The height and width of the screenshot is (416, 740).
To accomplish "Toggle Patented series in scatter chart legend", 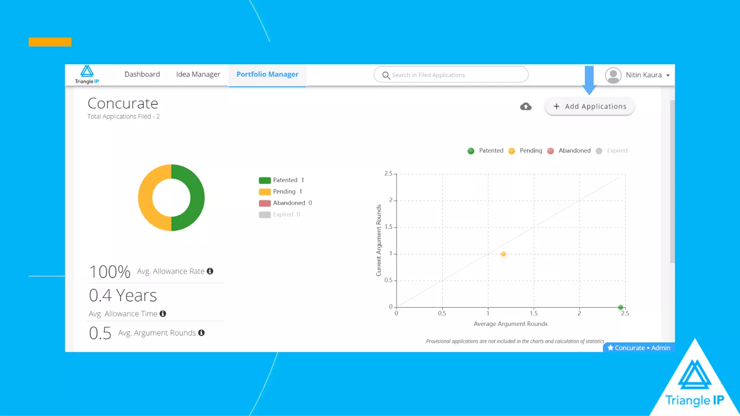I will (x=485, y=151).
